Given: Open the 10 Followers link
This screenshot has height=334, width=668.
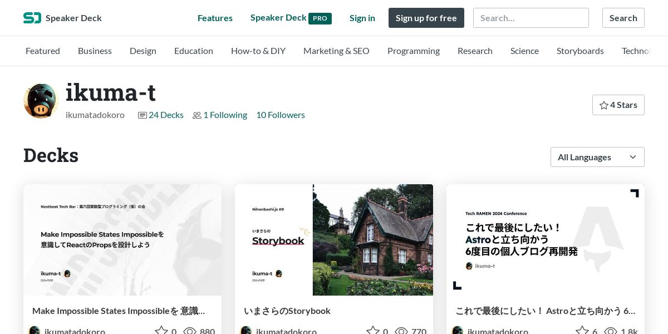Looking at the screenshot, I should (281, 115).
